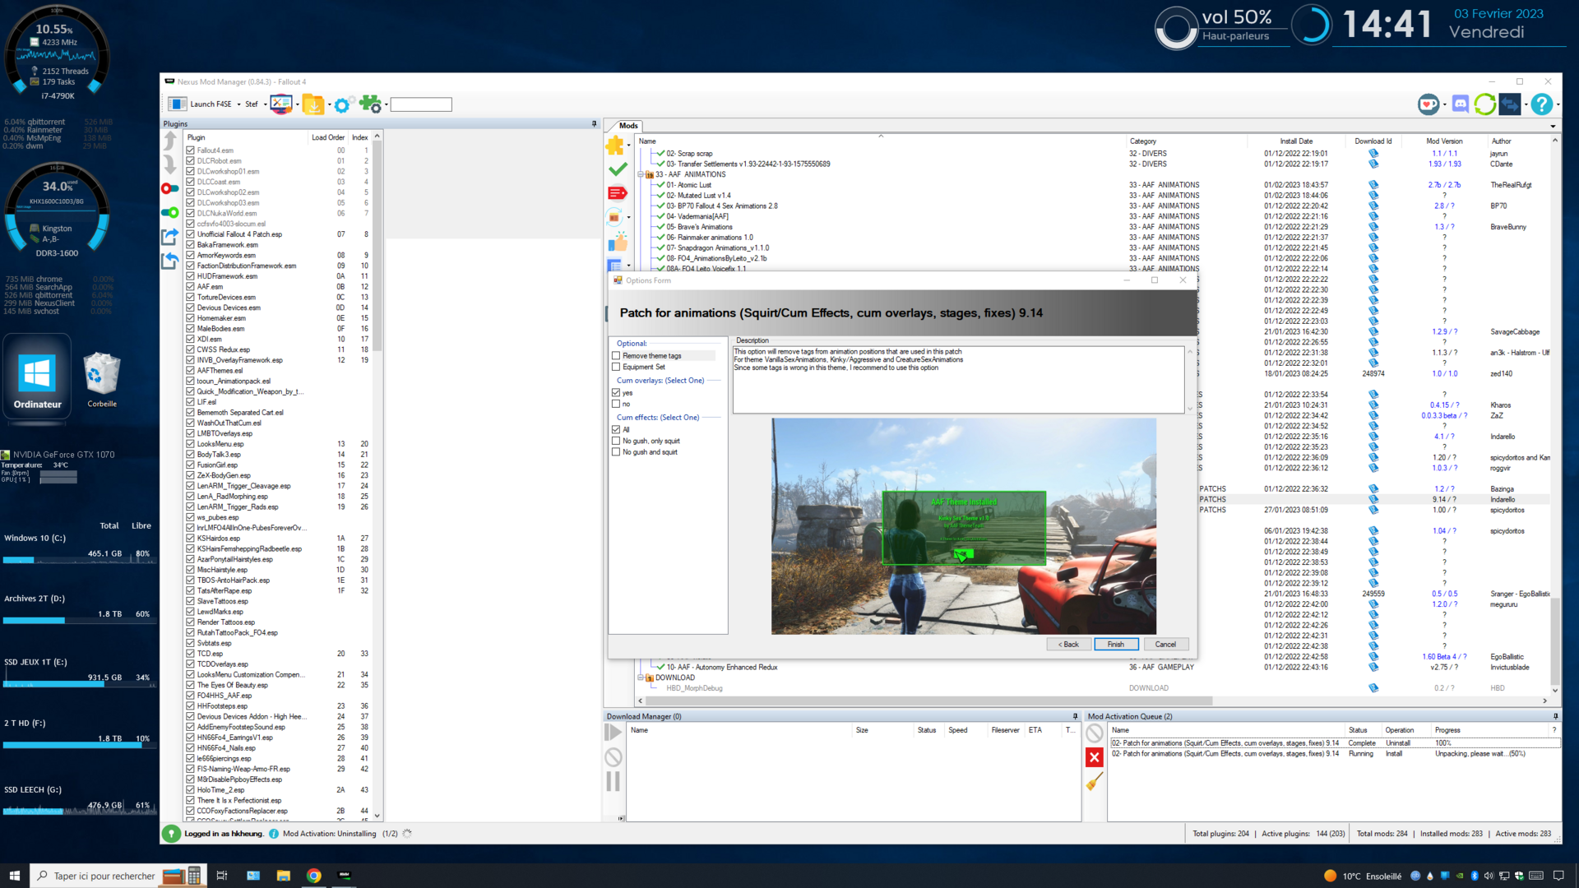The height and width of the screenshot is (888, 1579).
Task: Disable all plugins using red toggle icon
Action: pyautogui.click(x=170, y=188)
